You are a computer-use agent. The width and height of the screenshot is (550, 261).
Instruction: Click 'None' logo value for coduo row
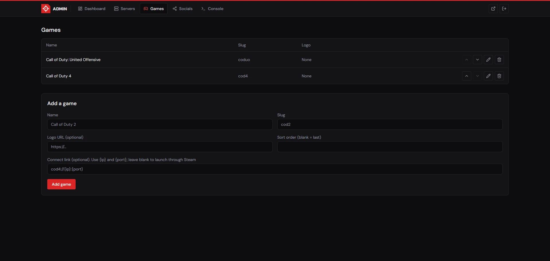[x=307, y=60]
